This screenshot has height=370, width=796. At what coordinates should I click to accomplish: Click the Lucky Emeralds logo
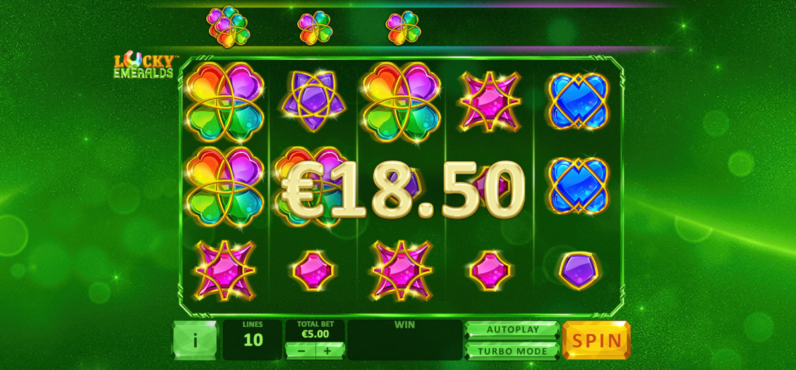pos(145,66)
